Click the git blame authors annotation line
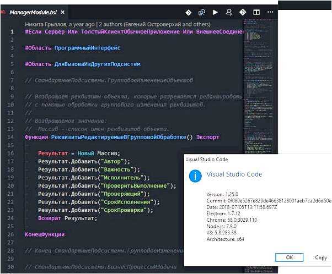 117,25
